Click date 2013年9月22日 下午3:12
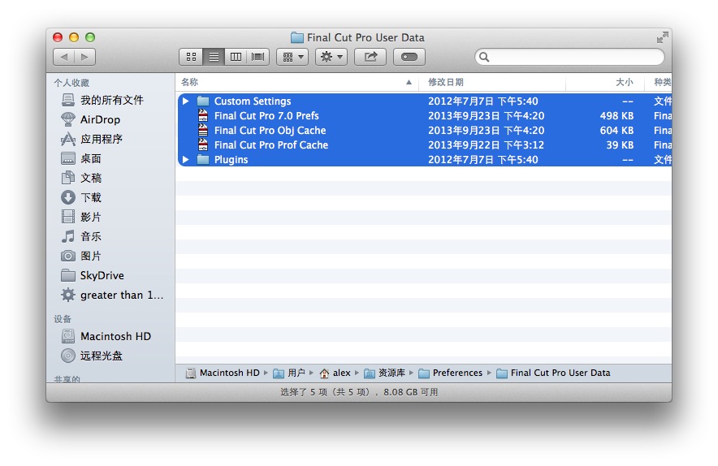This screenshot has width=718, height=466. [486, 145]
